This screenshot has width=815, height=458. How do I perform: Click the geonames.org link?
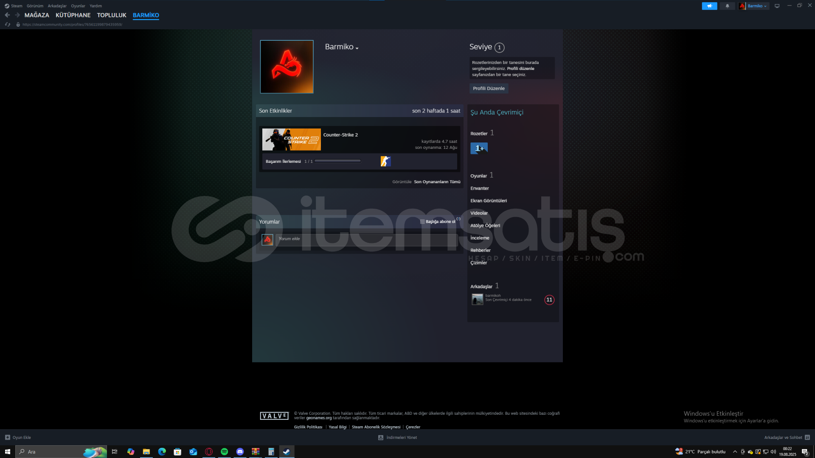click(319, 418)
